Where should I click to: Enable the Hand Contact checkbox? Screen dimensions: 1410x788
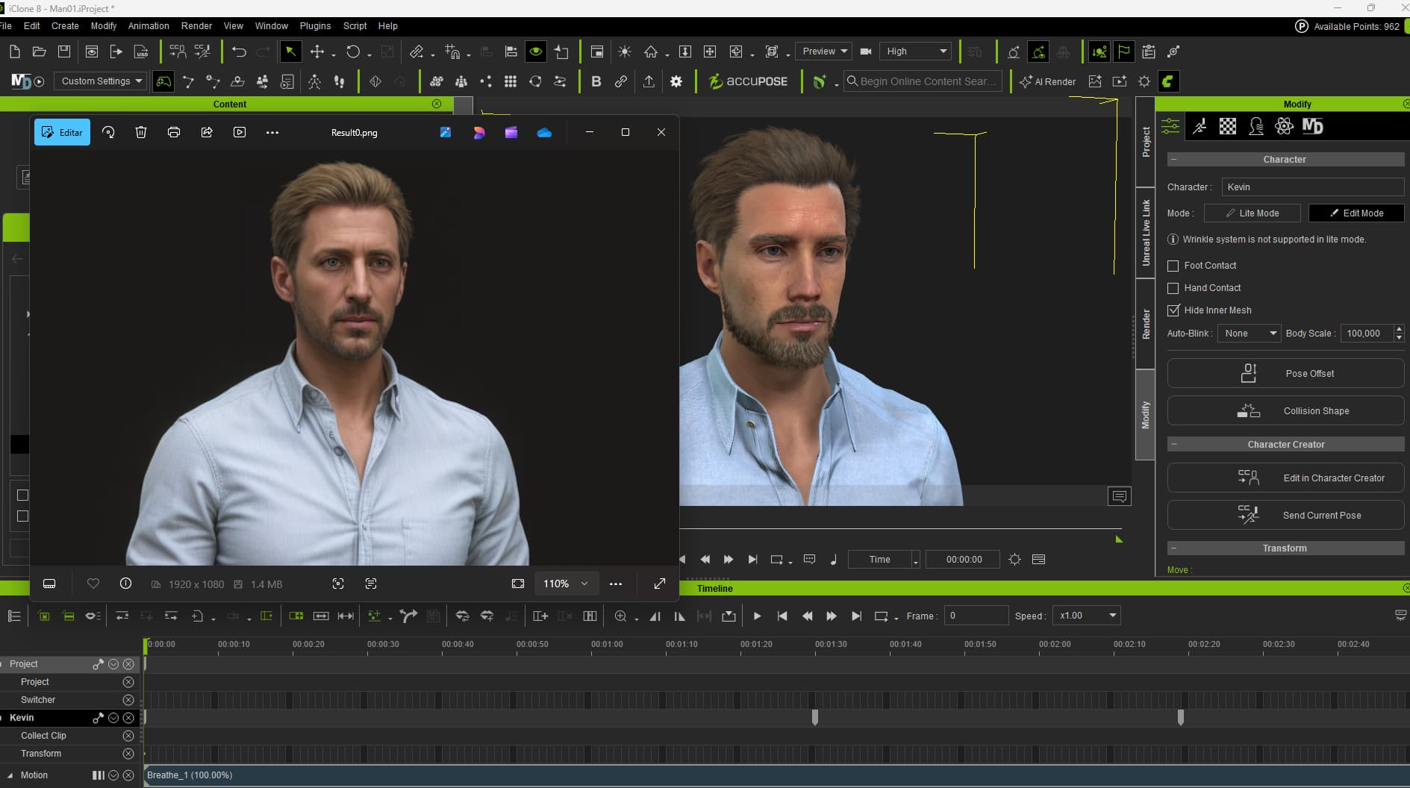[1173, 288]
